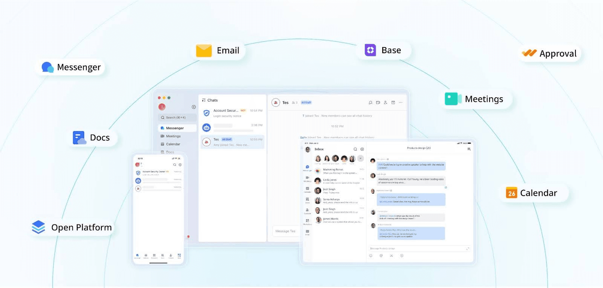
Task: Open the Marketing Bonus conversation
Action: pyautogui.click(x=340, y=171)
